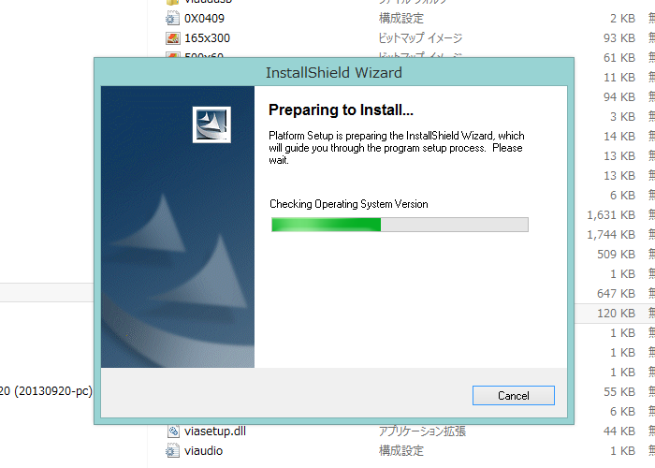Select the viasetup.dll file name
Viewport: 655px width, 468px height.
pyautogui.click(x=215, y=431)
